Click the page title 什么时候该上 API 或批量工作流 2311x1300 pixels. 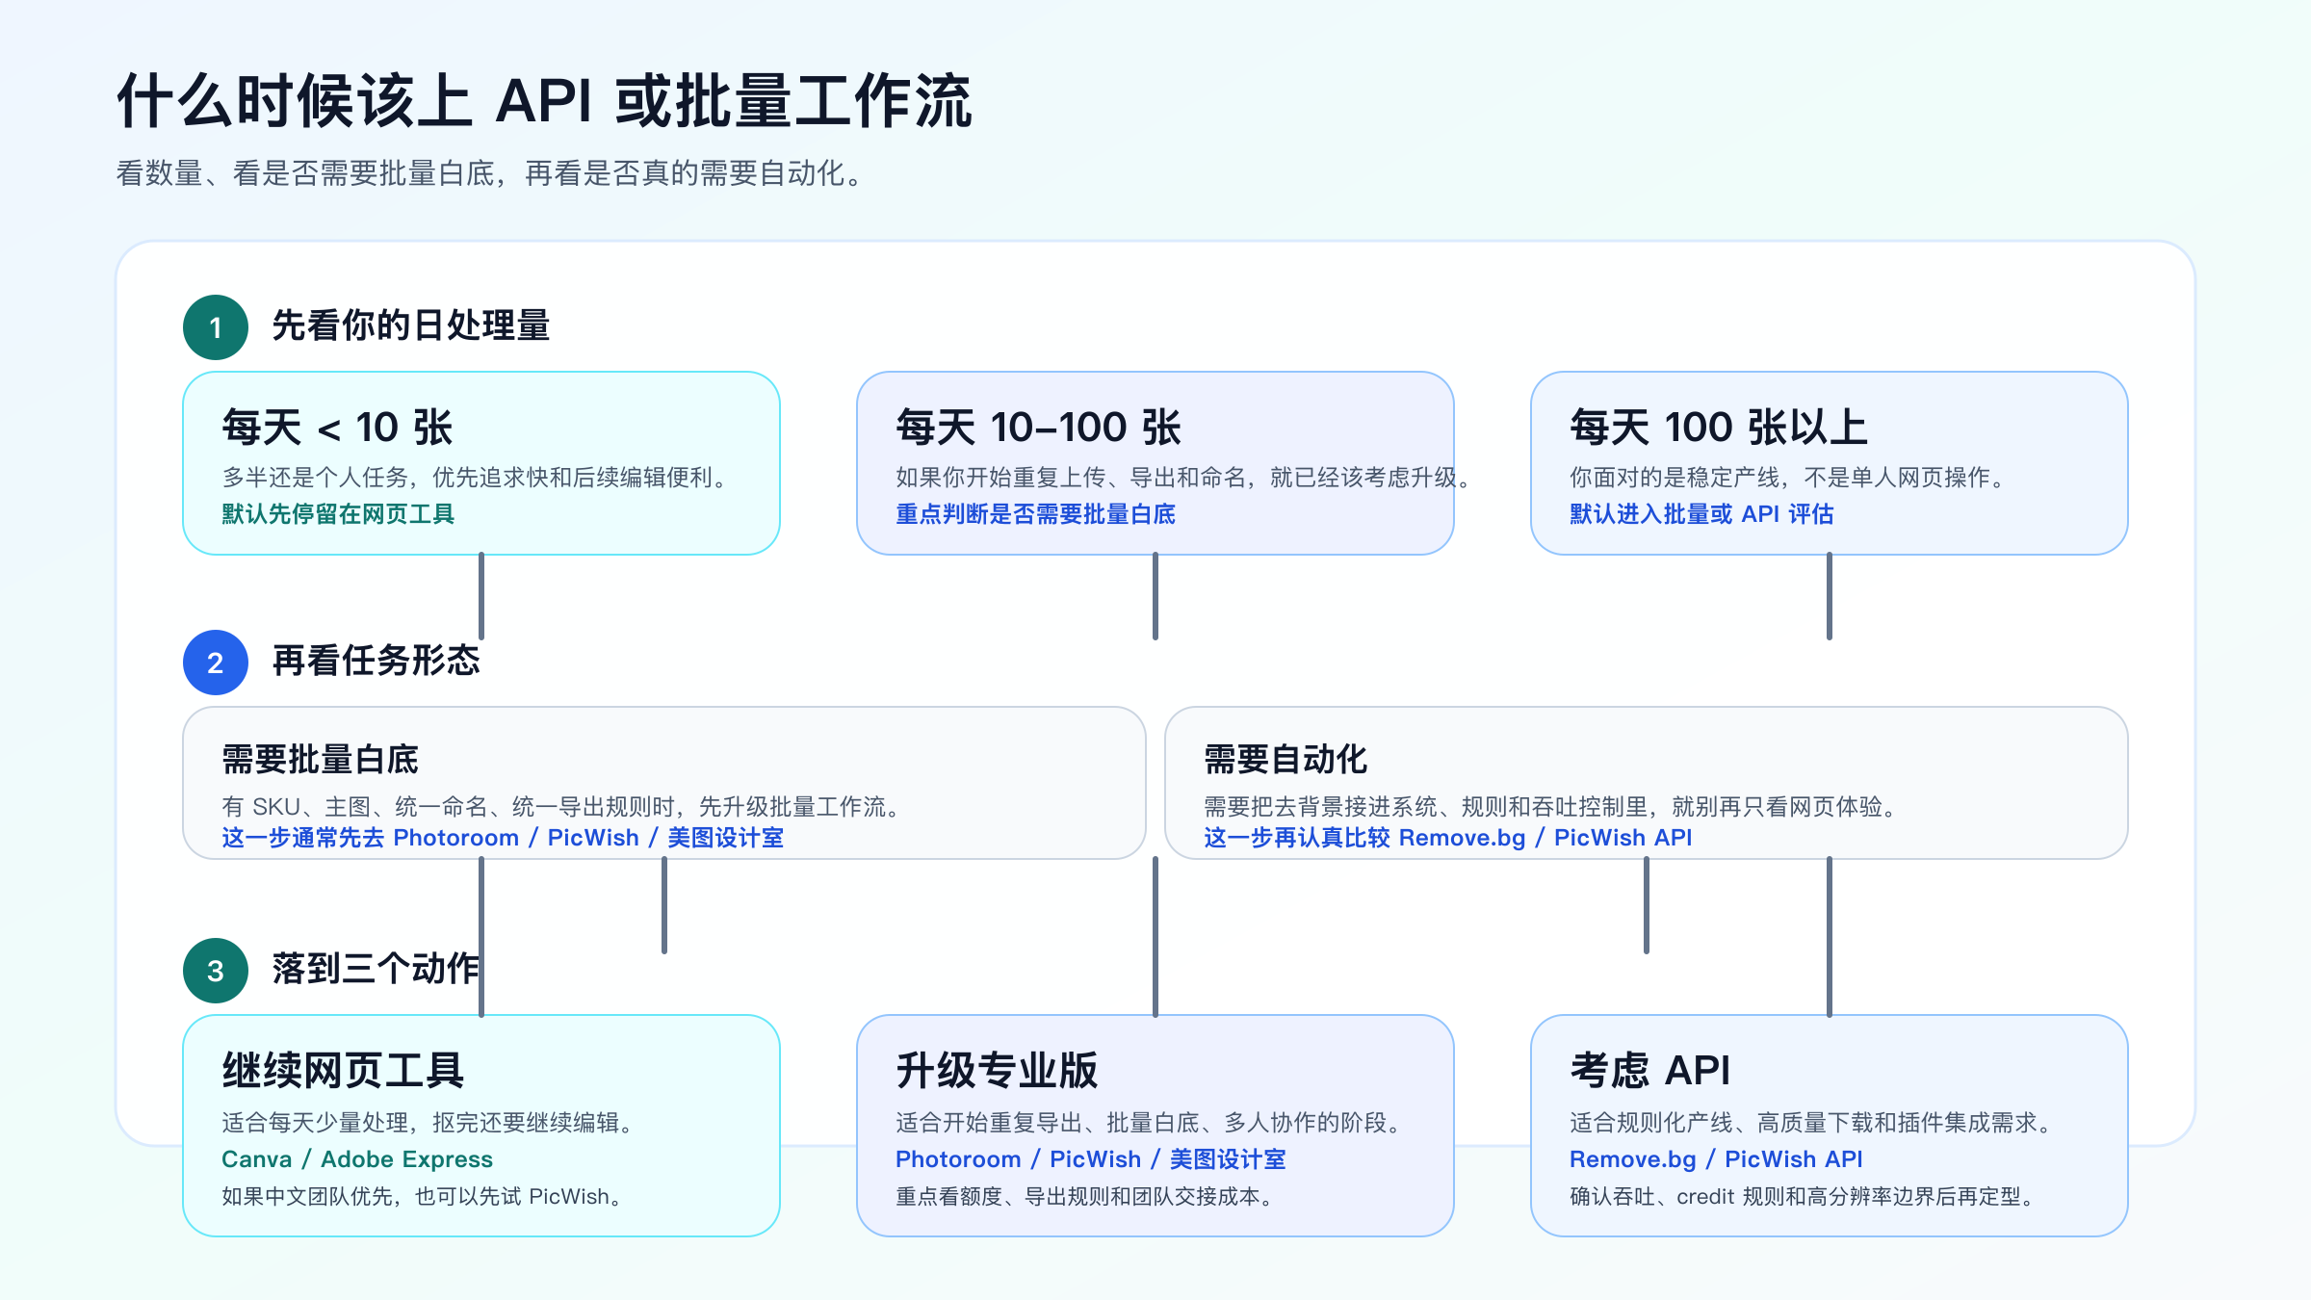click(544, 101)
